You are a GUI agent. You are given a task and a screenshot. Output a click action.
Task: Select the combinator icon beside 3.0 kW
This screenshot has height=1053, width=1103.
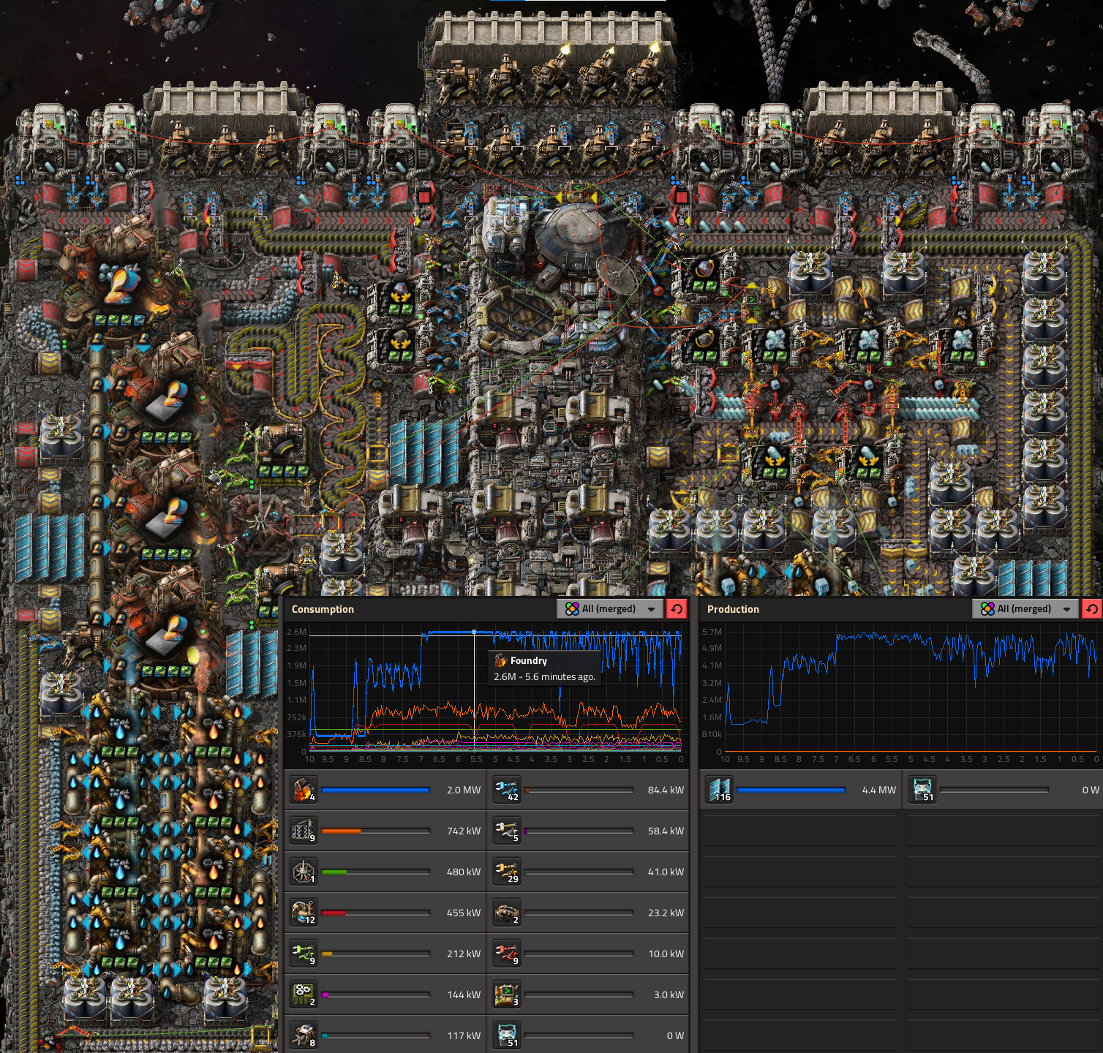(506, 994)
